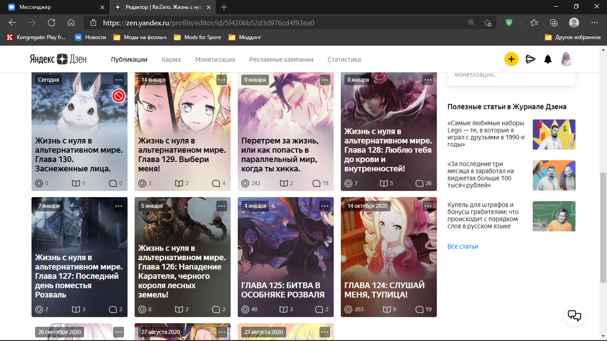Open three-dot menu on 'Перетрем за жизнь' card
This screenshot has width=607, height=341.
point(325,80)
